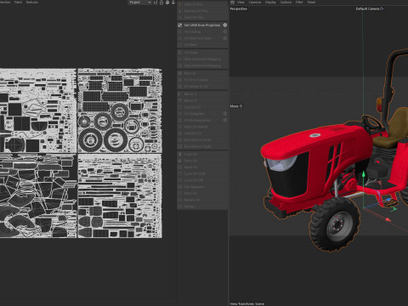Screen dimensions: 408x306
Task: Click the Mirror V command
Action: pyautogui.click(x=202, y=100)
